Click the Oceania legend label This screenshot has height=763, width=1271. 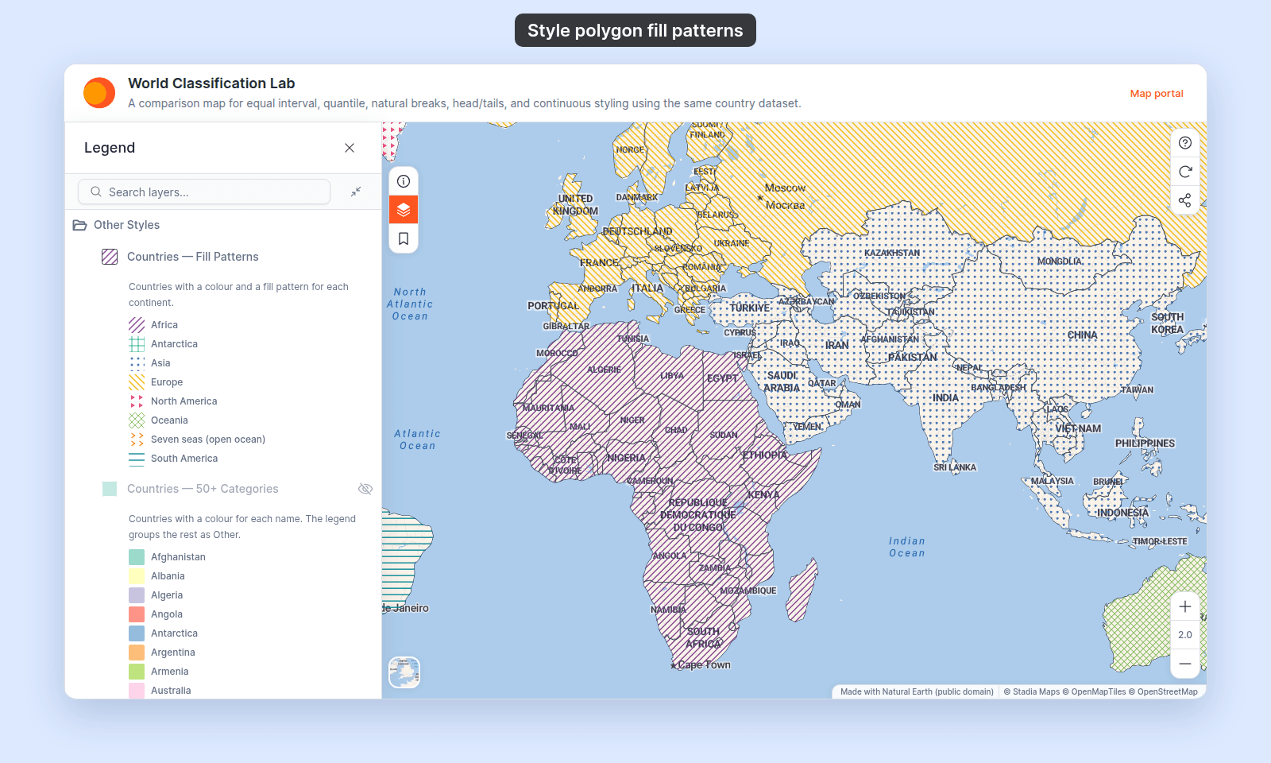tap(169, 420)
